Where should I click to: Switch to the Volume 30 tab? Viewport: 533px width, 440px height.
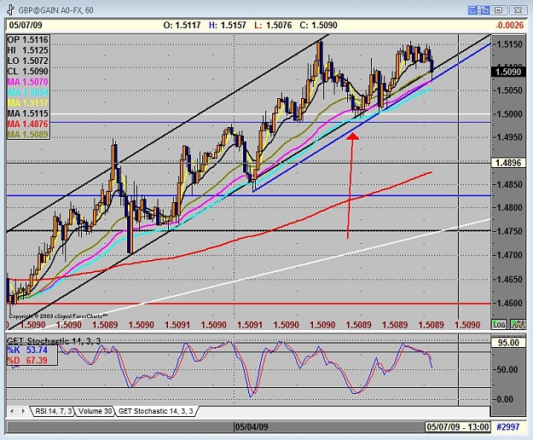[x=95, y=411]
